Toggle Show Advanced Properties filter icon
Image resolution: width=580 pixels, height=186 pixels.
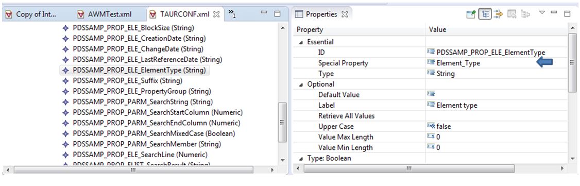tap(499, 14)
